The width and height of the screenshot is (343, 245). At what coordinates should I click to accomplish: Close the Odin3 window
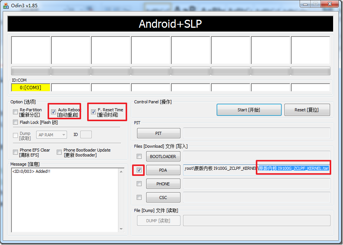pos(330,4)
